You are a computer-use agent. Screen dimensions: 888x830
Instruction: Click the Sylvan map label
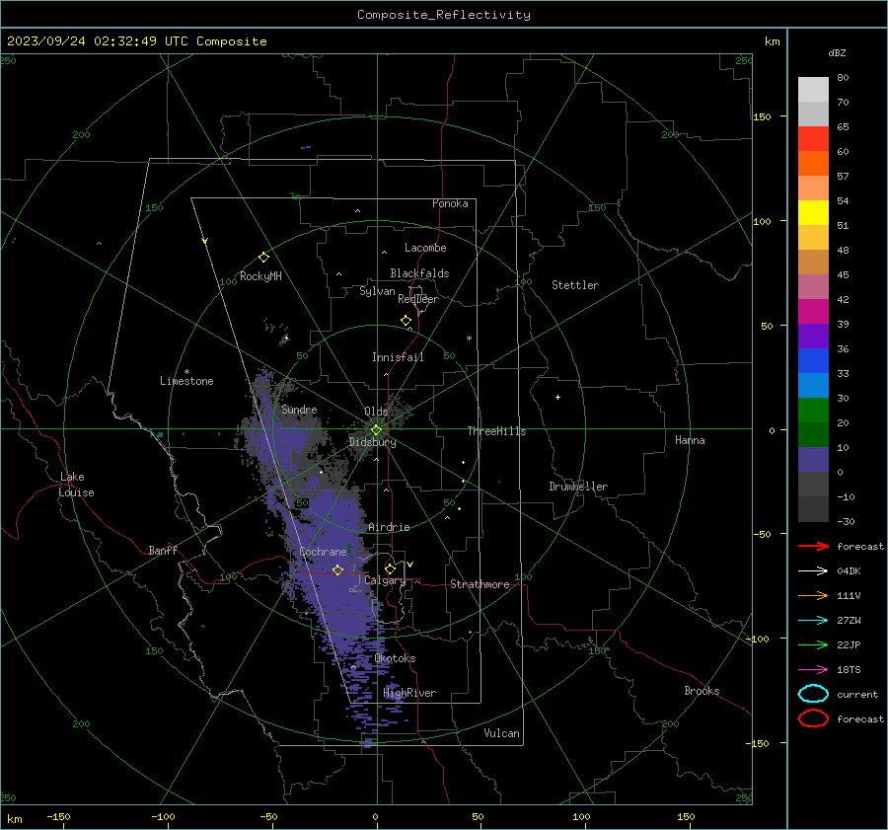(377, 291)
